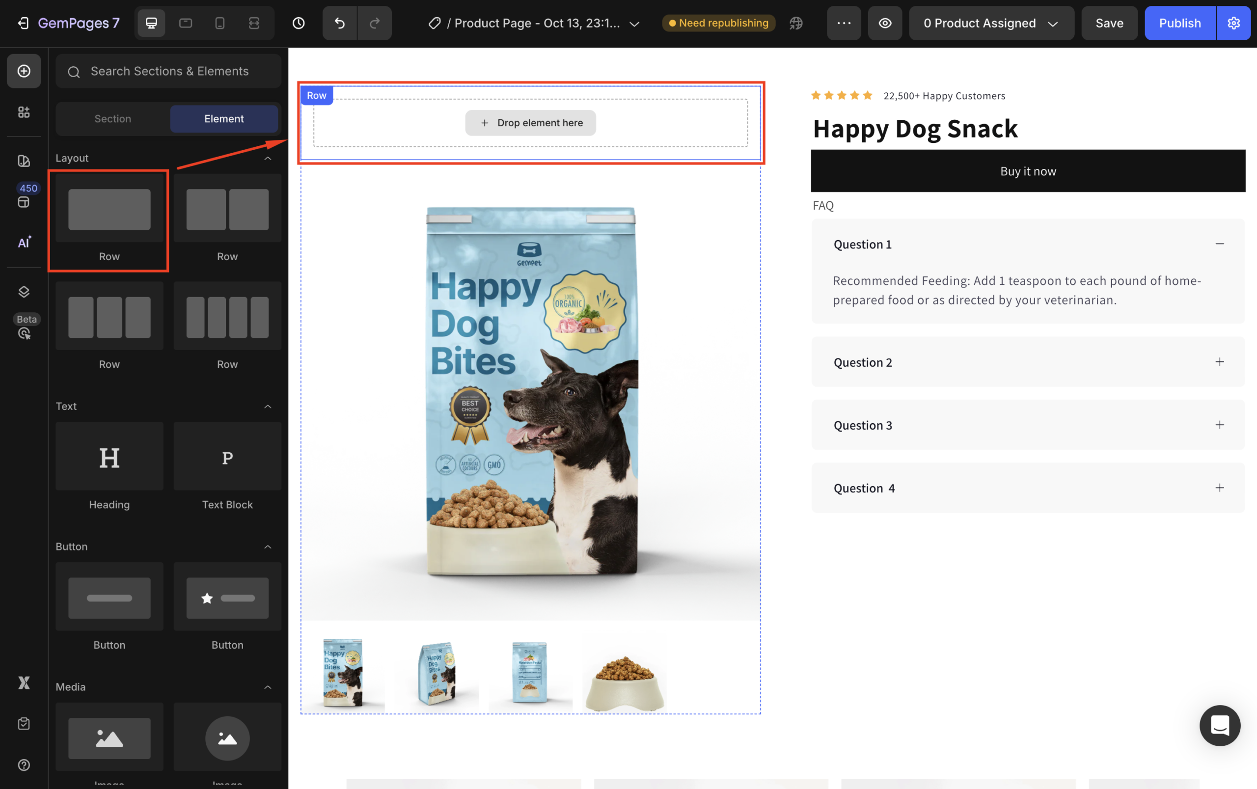Image resolution: width=1257 pixels, height=789 pixels.
Task: Switch to the Section tab
Action: pos(113,118)
